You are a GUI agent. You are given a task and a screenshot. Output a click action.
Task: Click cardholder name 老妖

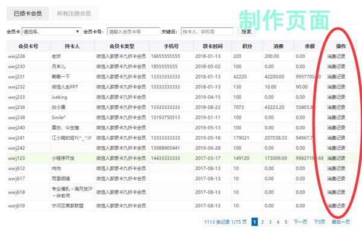[56, 56]
